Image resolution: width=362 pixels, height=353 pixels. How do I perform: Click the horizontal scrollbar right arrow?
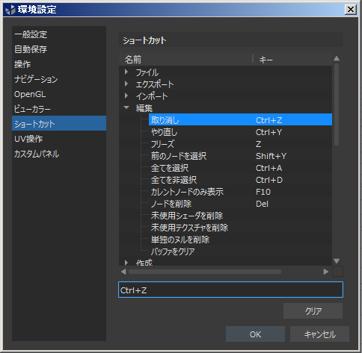325,272
